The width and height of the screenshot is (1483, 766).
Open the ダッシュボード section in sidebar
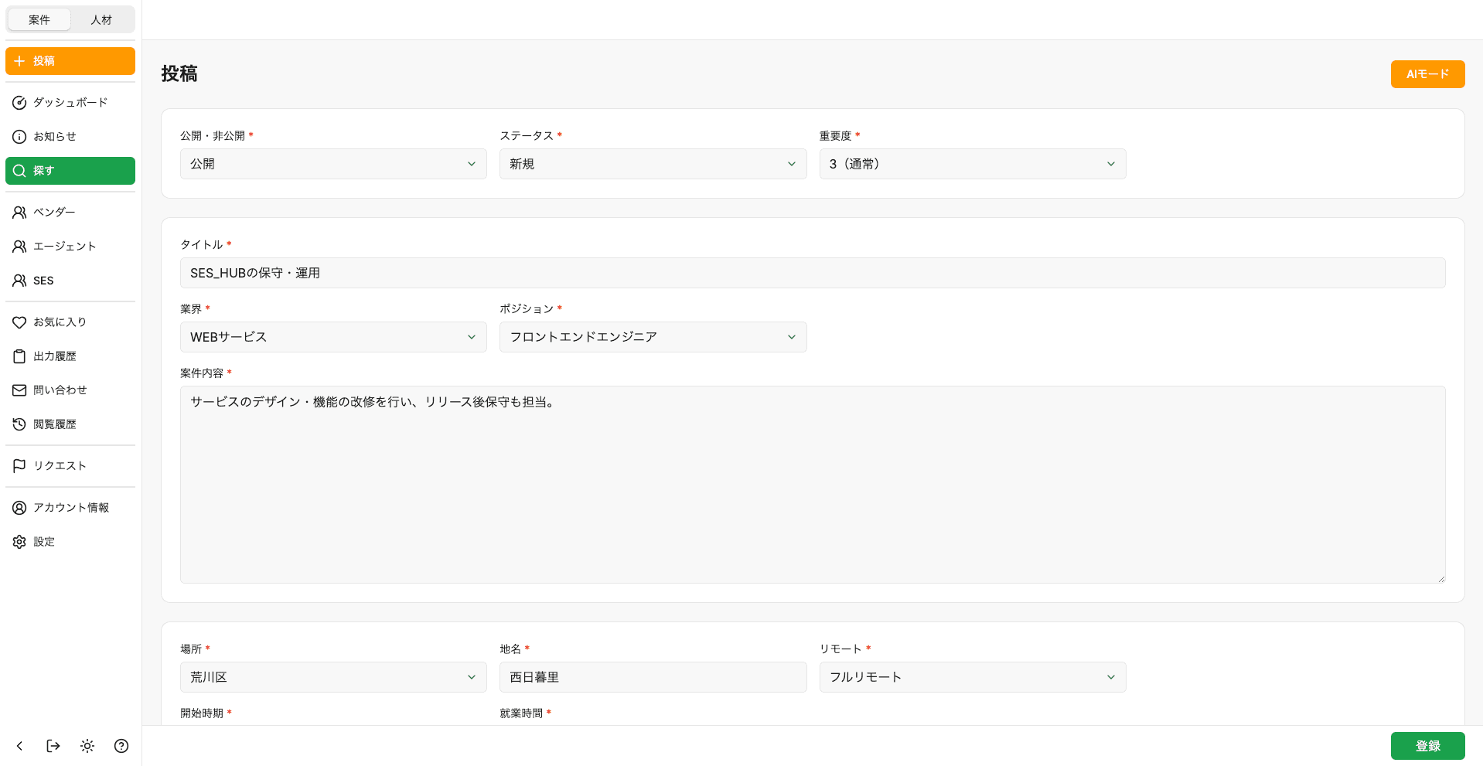click(70, 102)
